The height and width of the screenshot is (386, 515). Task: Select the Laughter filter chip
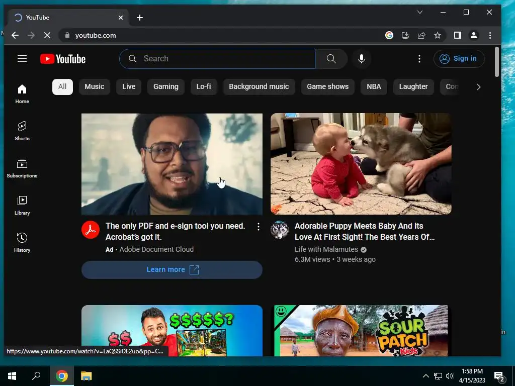(x=413, y=87)
